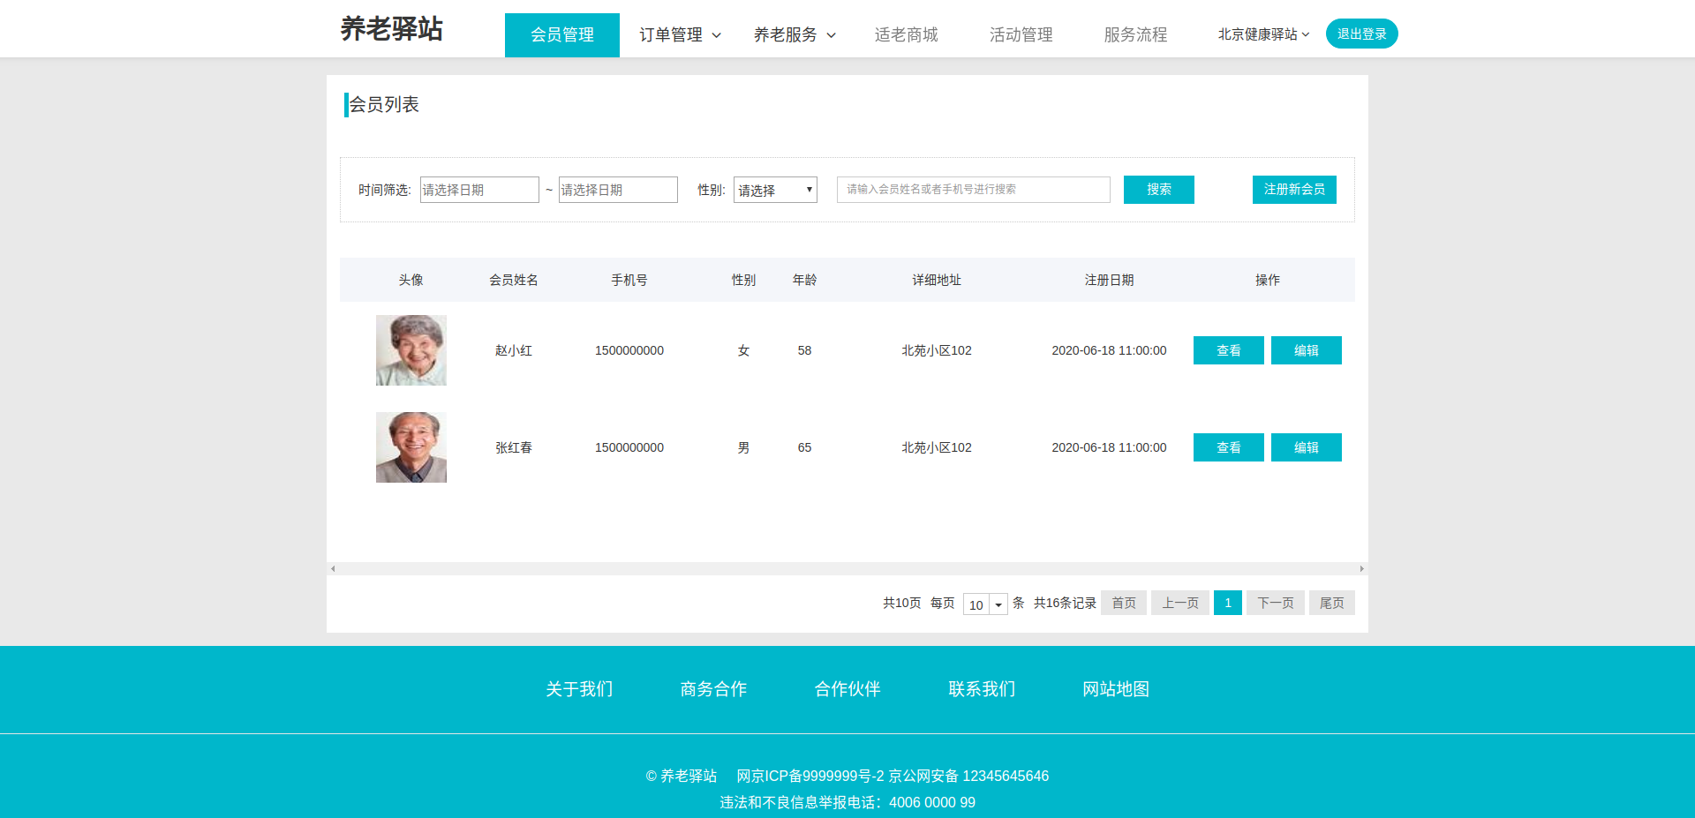Focus the member name or phone search box

[973, 190]
